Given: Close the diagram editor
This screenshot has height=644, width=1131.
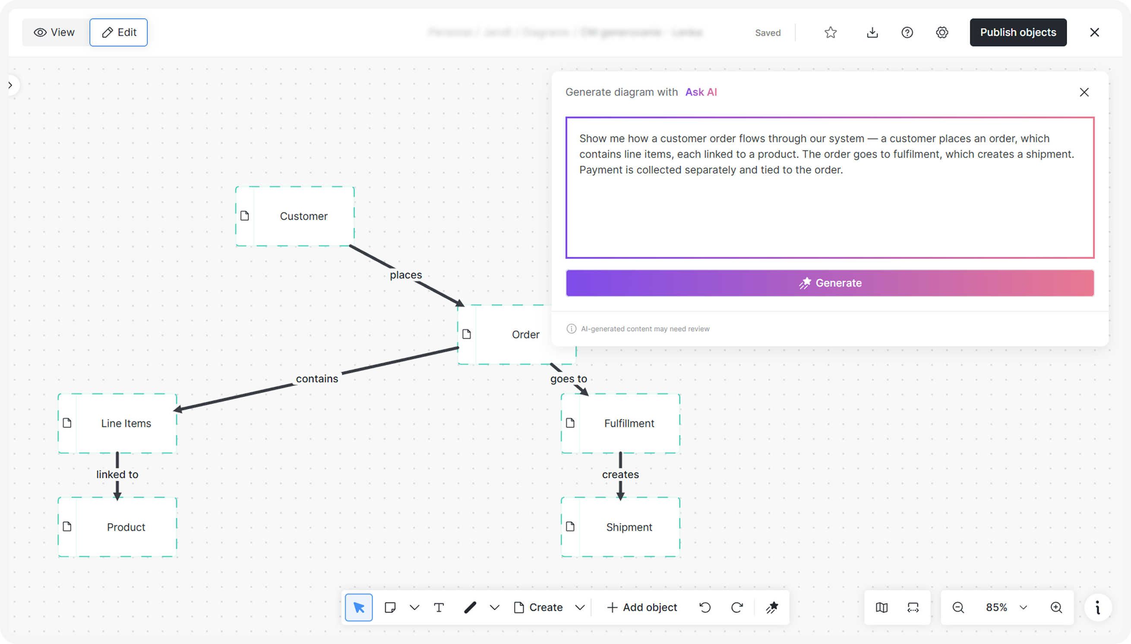Looking at the screenshot, I should click(1095, 32).
